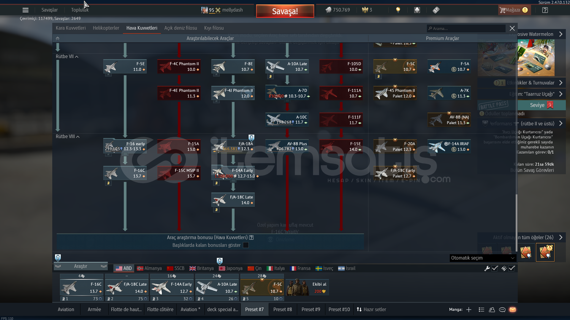
Task: Click the Silver Lions balance icon
Action: [328, 10]
